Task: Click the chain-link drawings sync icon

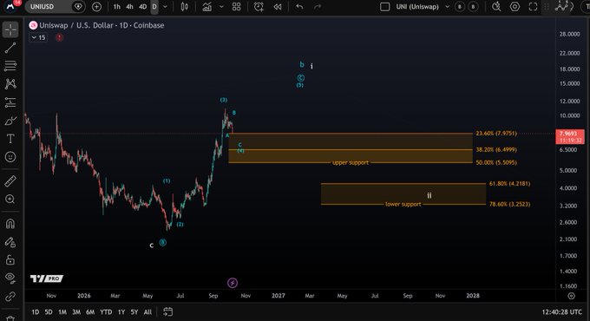Action: (x=10, y=297)
